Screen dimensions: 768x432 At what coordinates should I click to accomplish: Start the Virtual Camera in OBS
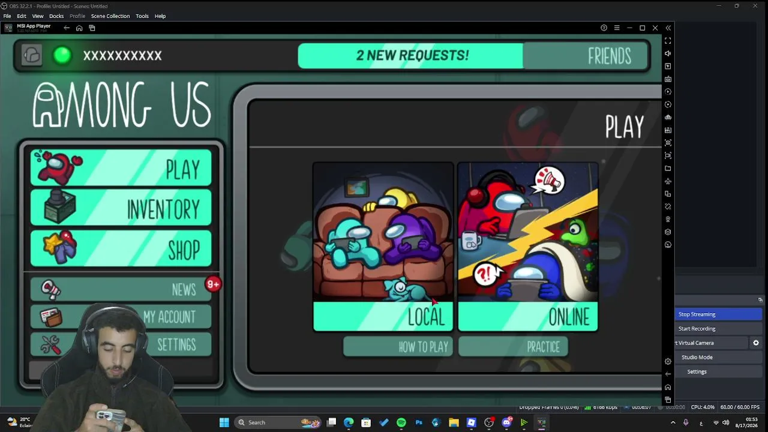712,343
